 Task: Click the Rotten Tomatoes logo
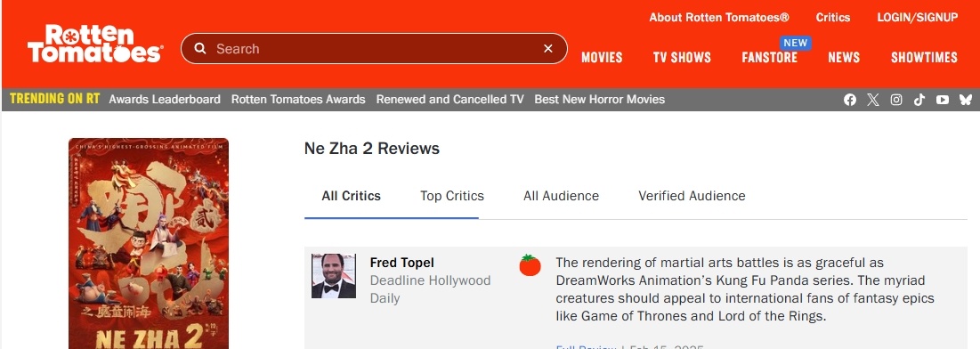click(x=95, y=44)
